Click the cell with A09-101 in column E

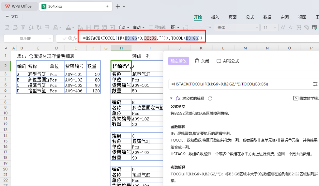(x=75, y=74)
